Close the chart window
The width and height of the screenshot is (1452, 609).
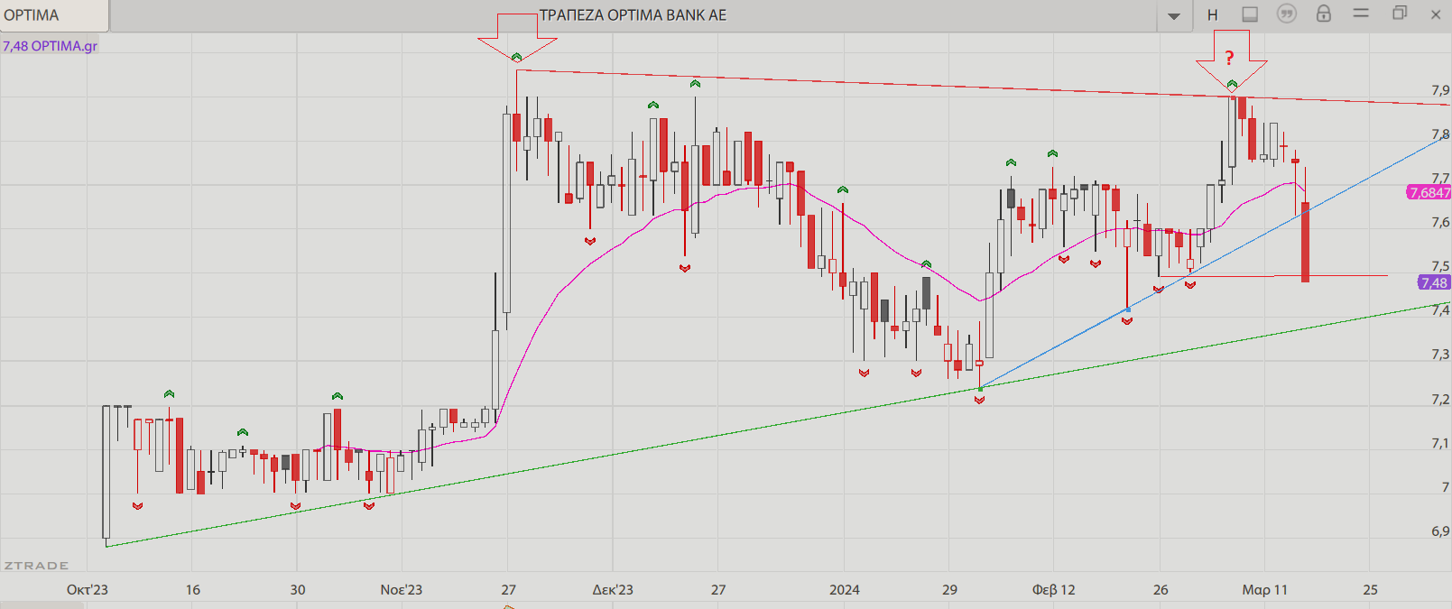(1436, 14)
